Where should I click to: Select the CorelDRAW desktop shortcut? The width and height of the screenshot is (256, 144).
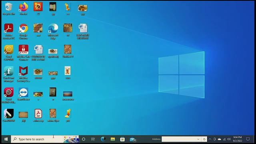point(9,115)
